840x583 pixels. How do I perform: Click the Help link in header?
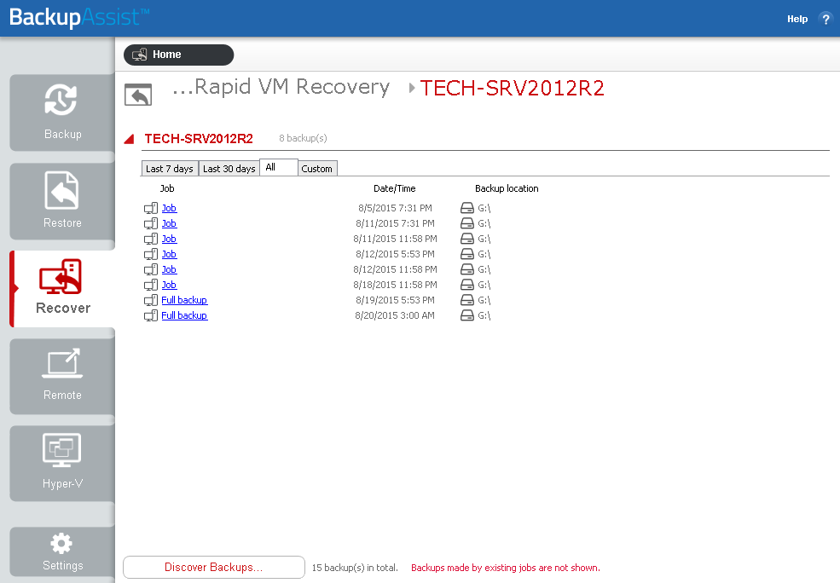coord(797,19)
